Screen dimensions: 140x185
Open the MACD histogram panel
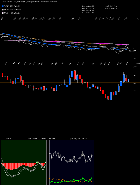24,163
